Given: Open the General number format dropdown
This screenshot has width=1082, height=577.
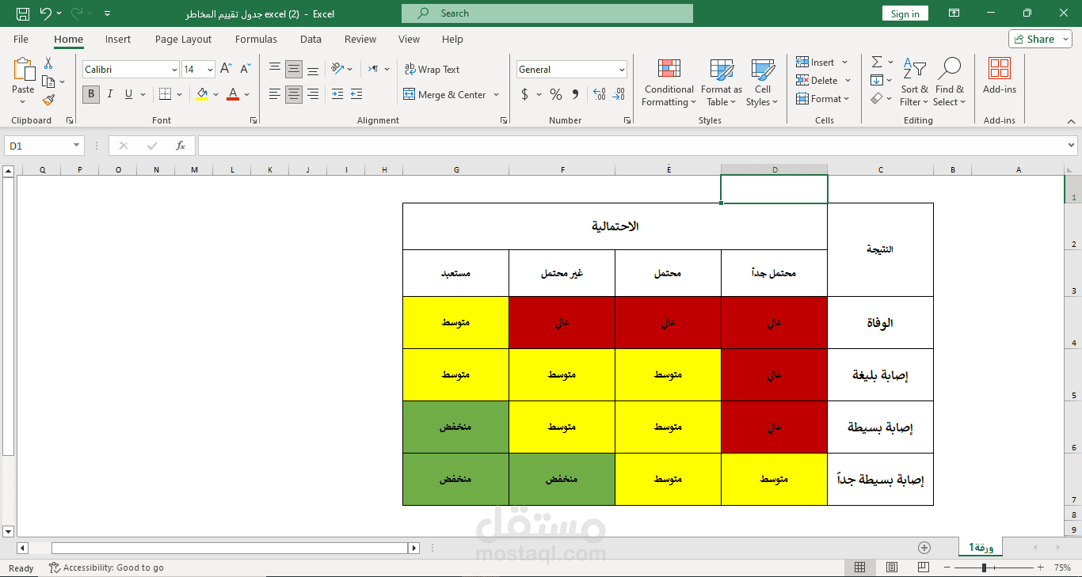Looking at the screenshot, I should [x=622, y=70].
